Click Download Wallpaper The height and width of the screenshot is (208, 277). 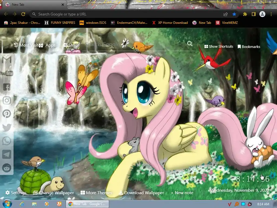pyautogui.click(x=141, y=193)
